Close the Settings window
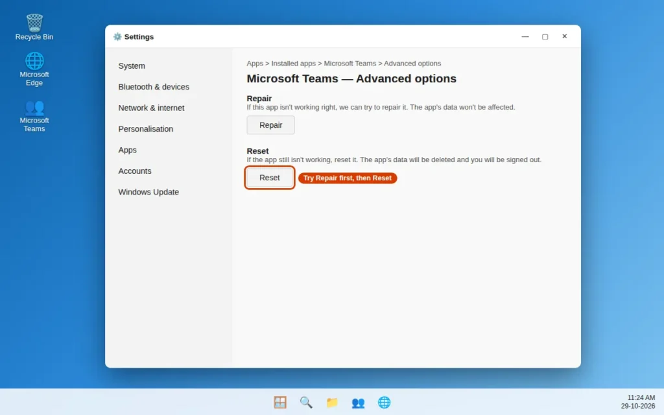Viewport: 664px width, 415px height. tap(565, 36)
